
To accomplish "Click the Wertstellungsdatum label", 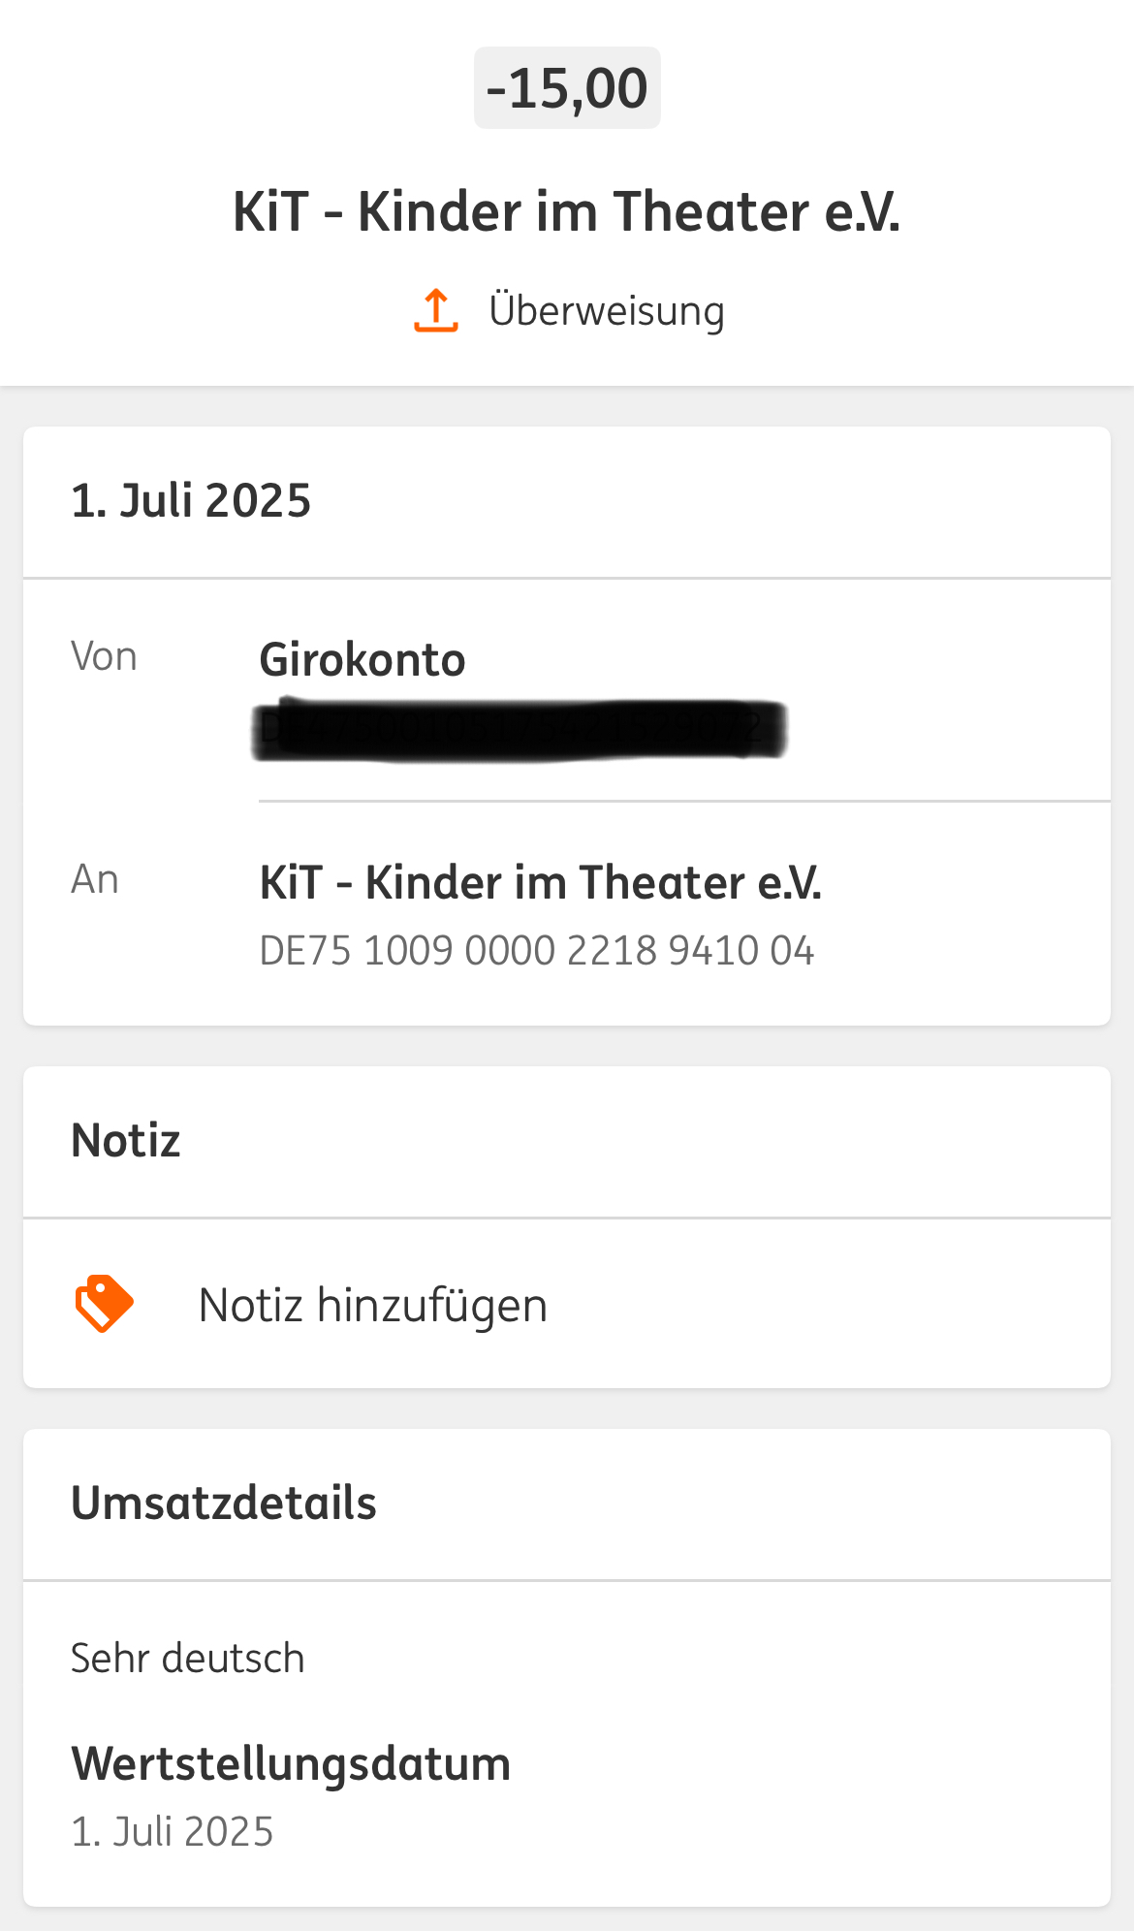I will click(x=291, y=1764).
